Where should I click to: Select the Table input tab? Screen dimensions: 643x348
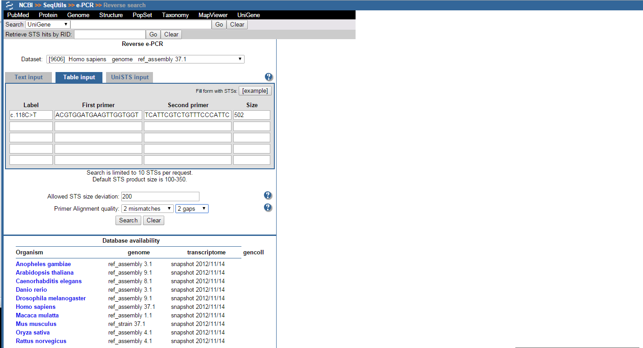point(79,77)
